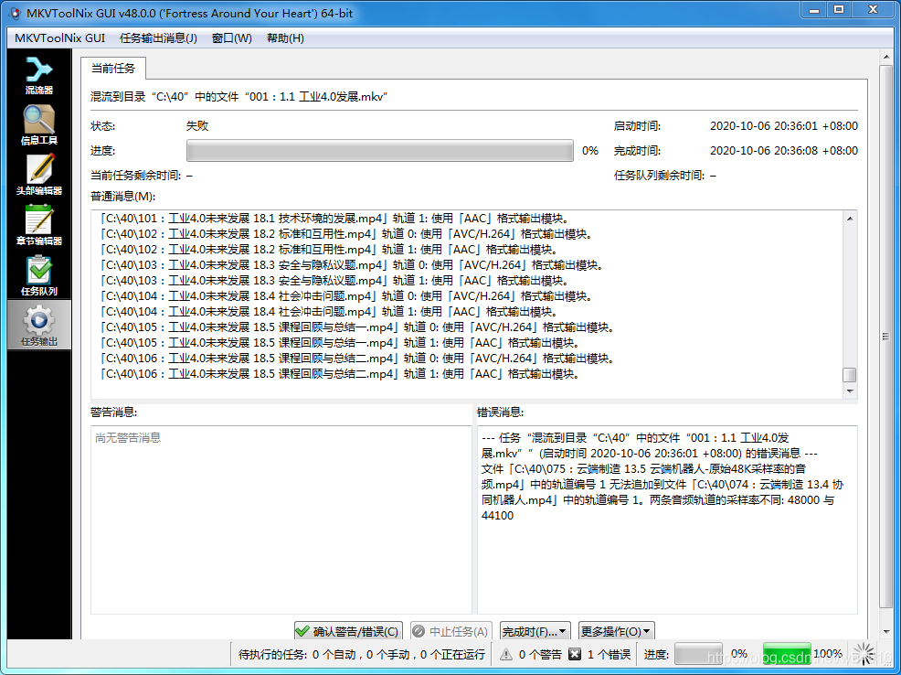Click the error X status icon
This screenshot has width=901, height=675.
[x=574, y=654]
